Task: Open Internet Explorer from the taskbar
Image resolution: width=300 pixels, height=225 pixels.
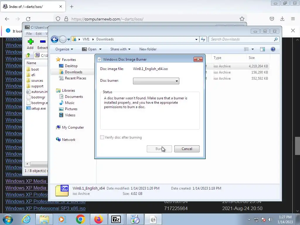Action: (26, 219)
